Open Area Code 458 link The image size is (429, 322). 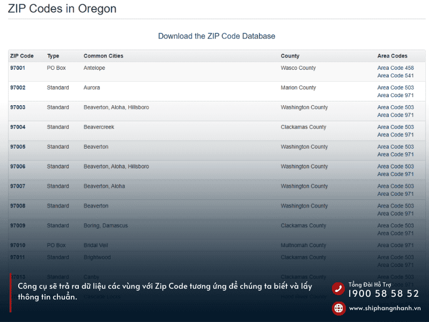pyautogui.click(x=395, y=68)
